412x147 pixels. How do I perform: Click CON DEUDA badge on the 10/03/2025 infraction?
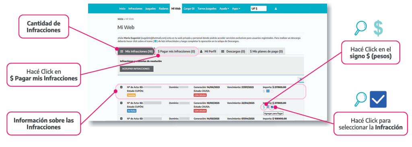click(200, 111)
